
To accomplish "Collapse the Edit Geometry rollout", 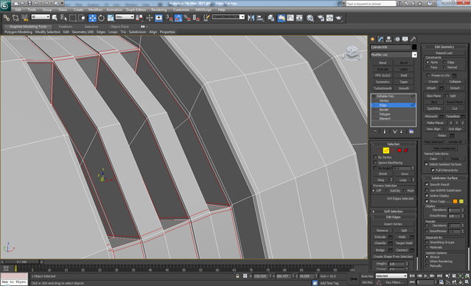I will tap(444, 47).
